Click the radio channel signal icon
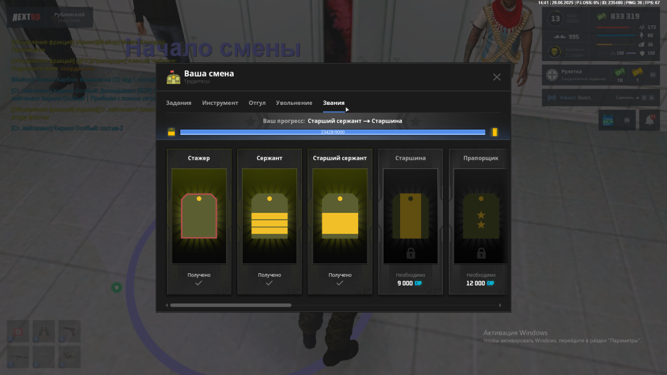667x375 pixels. (552, 97)
